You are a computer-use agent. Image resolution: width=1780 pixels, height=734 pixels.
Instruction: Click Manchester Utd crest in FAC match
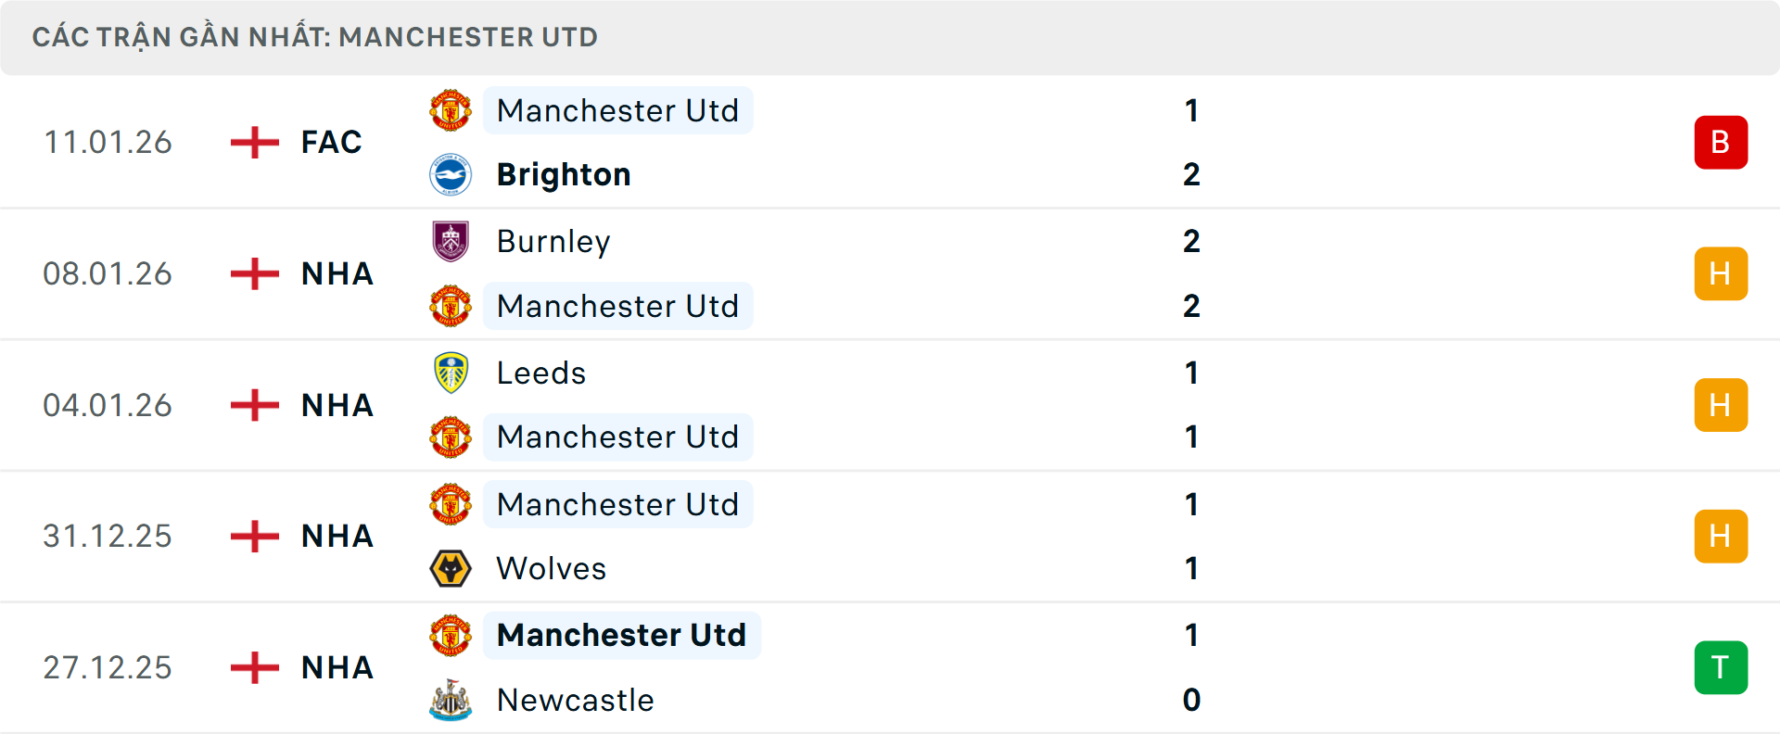pos(451,110)
